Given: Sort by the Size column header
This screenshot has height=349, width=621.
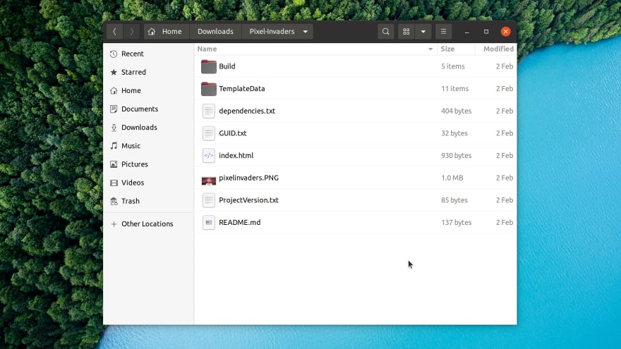Looking at the screenshot, I should pos(457,49).
